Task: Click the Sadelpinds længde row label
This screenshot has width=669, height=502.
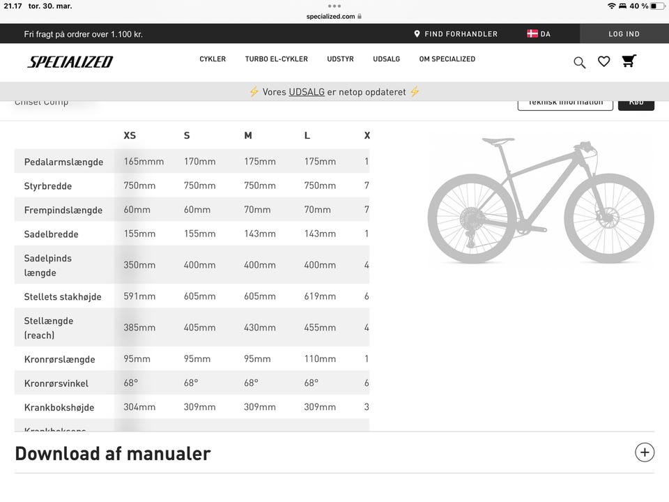Action: [48, 265]
